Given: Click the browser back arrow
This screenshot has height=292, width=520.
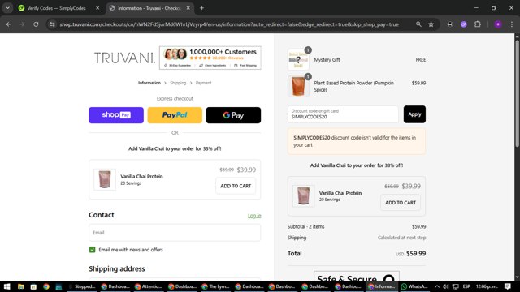Looking at the screenshot, I should pos(9,24).
